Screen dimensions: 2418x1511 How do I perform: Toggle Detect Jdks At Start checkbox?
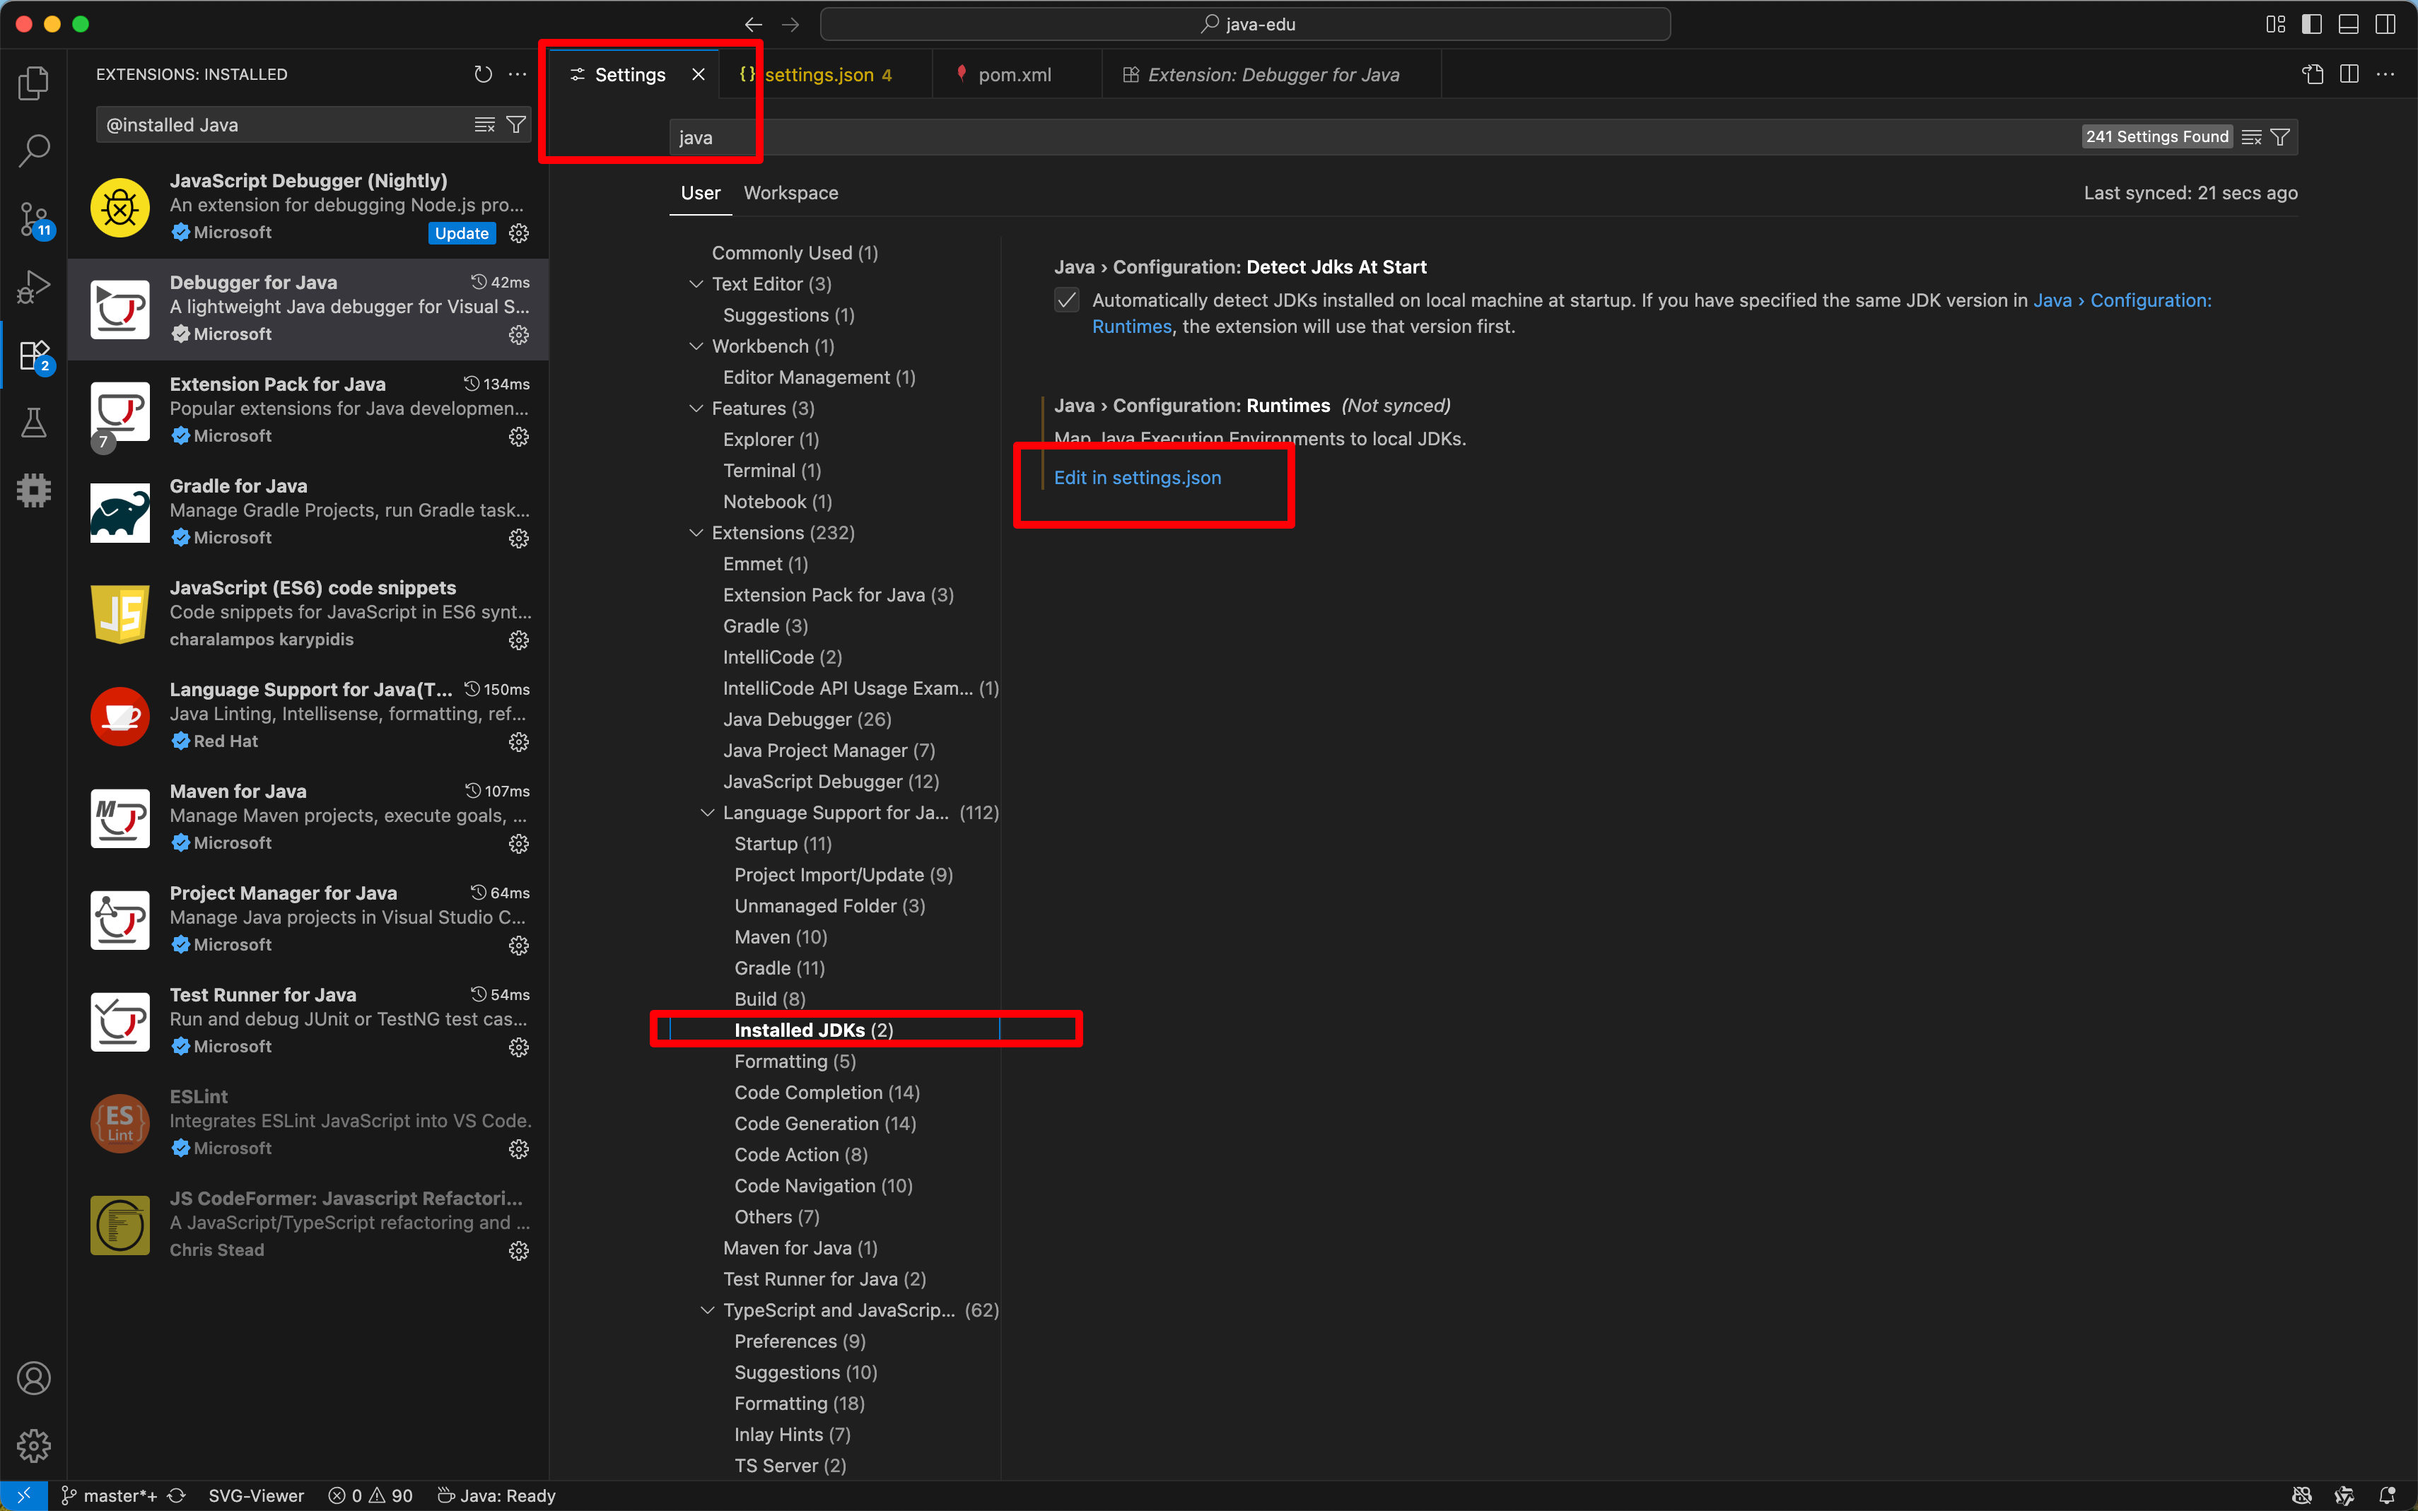point(1067,301)
